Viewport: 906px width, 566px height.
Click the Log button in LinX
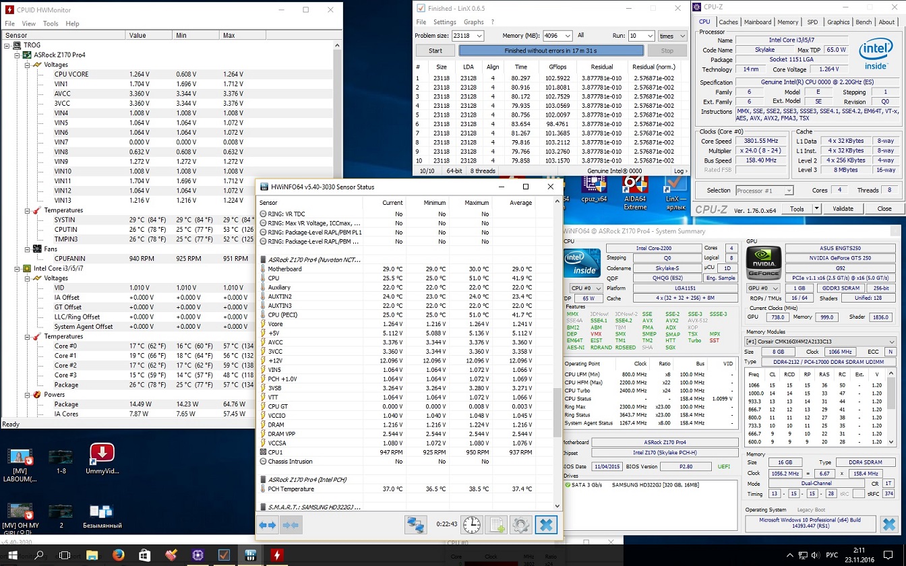click(x=680, y=171)
